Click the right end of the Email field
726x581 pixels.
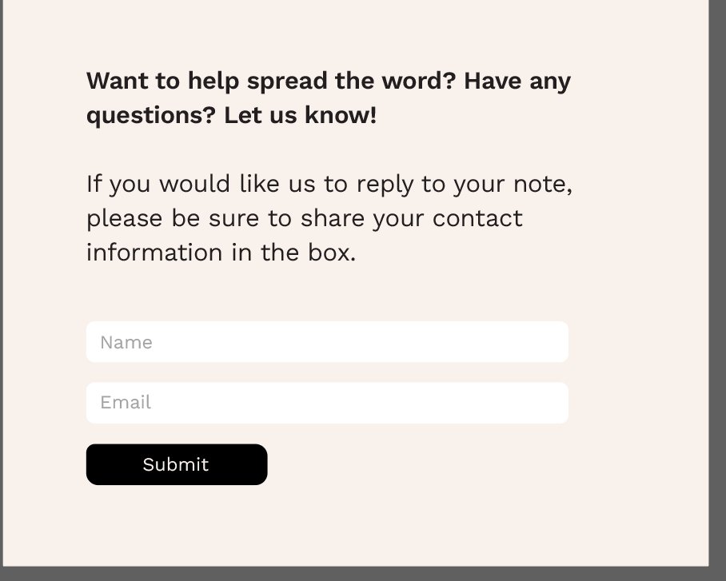click(x=552, y=403)
